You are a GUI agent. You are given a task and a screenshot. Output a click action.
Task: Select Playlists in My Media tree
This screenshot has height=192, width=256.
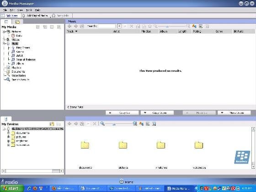tap(16, 68)
